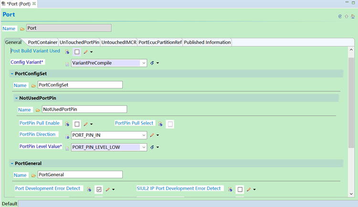This screenshot has width=358, height=207.
Task: Click the SIUL2 IP Port Development Error Detect label
Action: click(x=179, y=188)
